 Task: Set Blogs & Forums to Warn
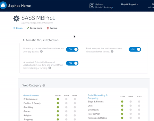pyautogui.click(x=131, y=101)
